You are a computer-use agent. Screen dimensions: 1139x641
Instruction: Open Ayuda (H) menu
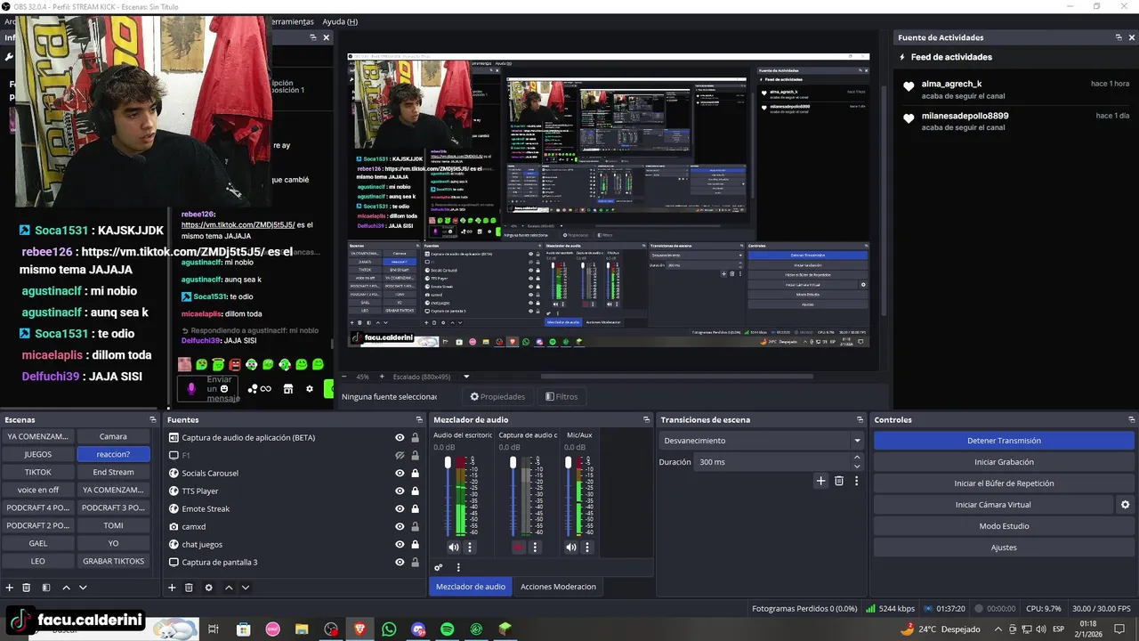pyautogui.click(x=339, y=21)
